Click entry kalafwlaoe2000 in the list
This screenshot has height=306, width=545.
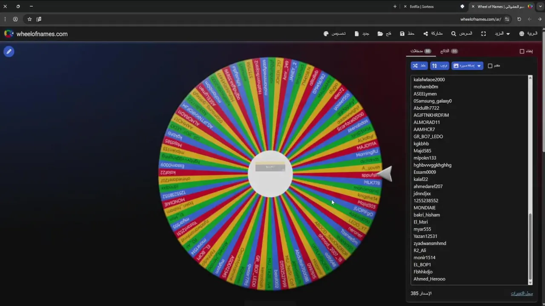coord(429,79)
